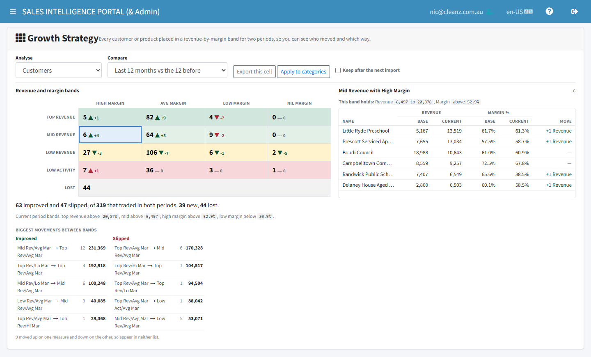This screenshot has width=591, height=357.
Task: Select the Mid Revenue High Margin cell showing 6
Action: pyautogui.click(x=110, y=135)
